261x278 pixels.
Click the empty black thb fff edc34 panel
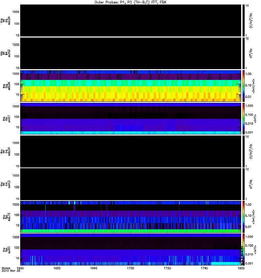[x=130, y=21]
